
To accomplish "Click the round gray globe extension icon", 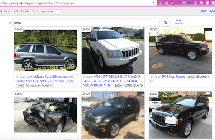I will click(207, 3).
